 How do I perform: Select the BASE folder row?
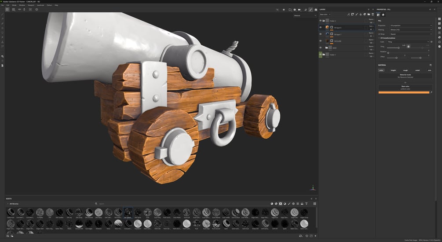pos(347,48)
